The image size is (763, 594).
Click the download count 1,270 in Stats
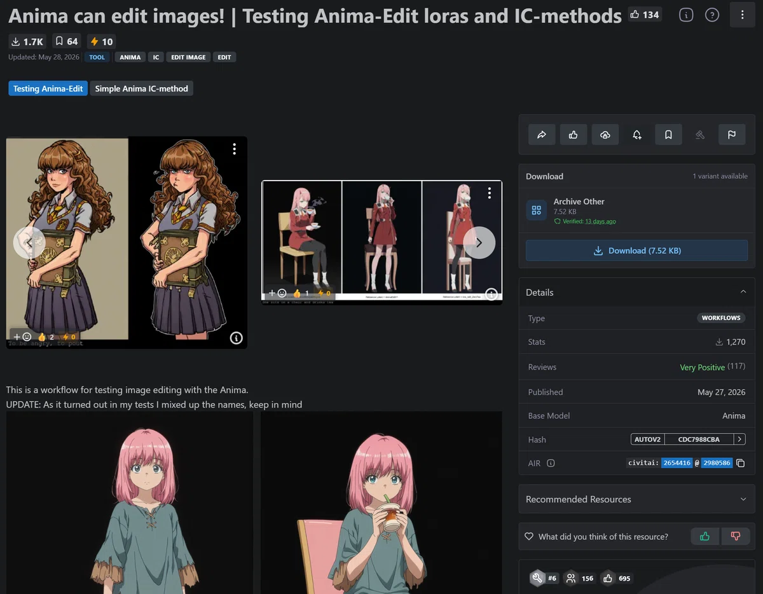pyautogui.click(x=731, y=342)
